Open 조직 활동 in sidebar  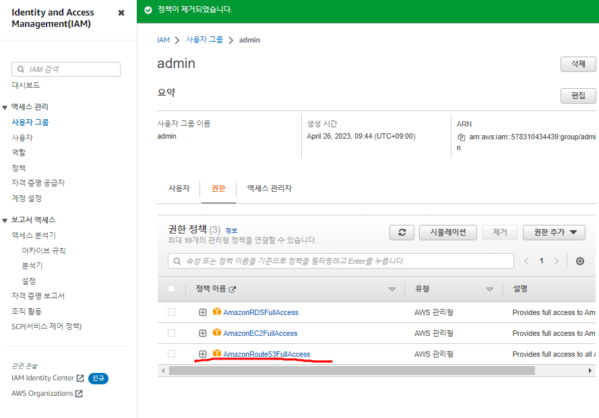(x=26, y=311)
